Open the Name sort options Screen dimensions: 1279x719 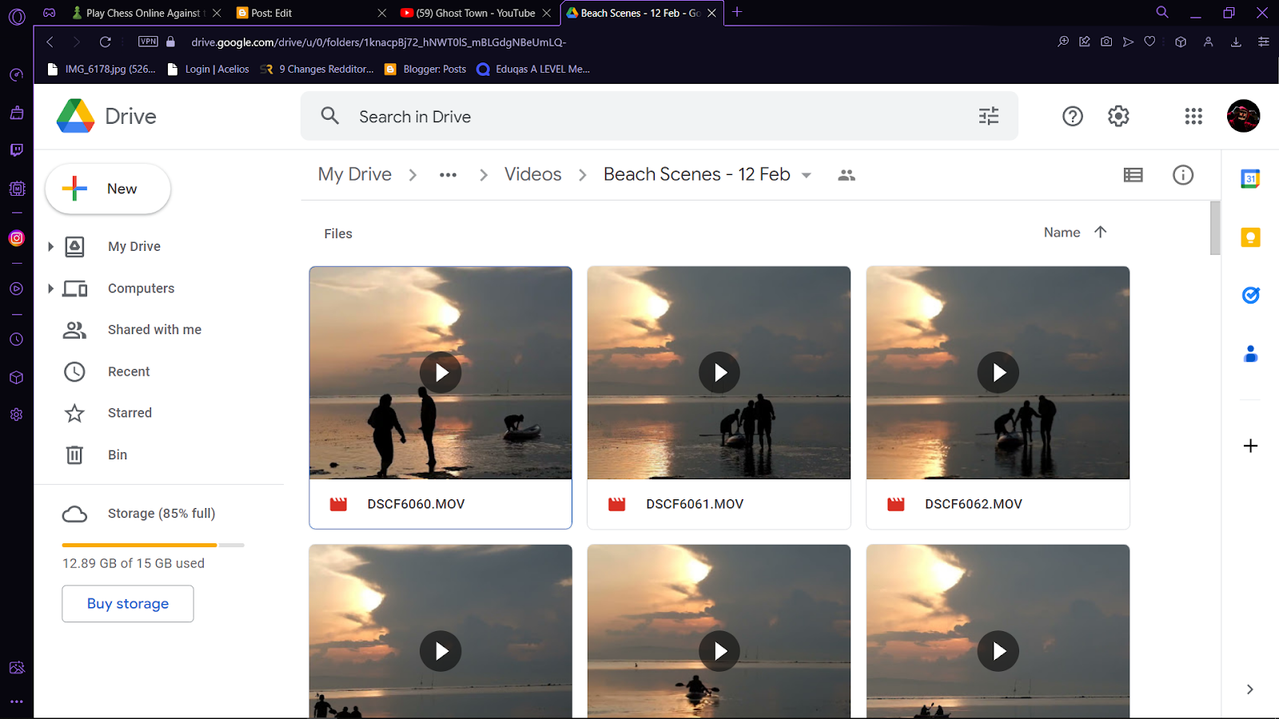tap(1062, 232)
